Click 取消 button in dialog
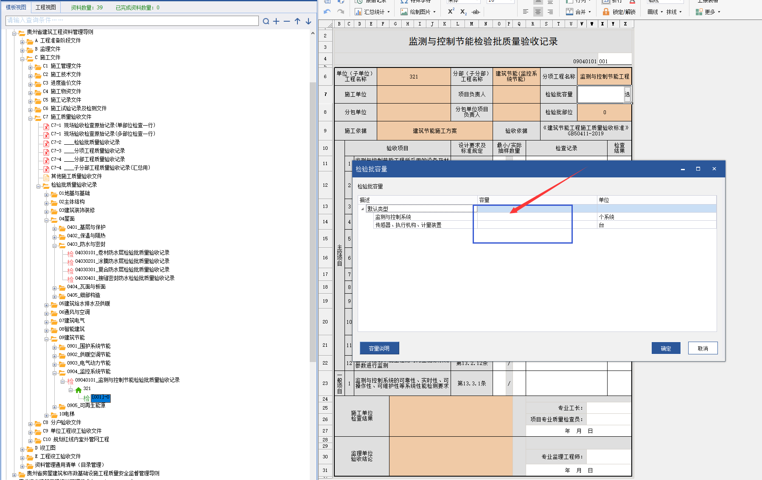 click(x=703, y=348)
